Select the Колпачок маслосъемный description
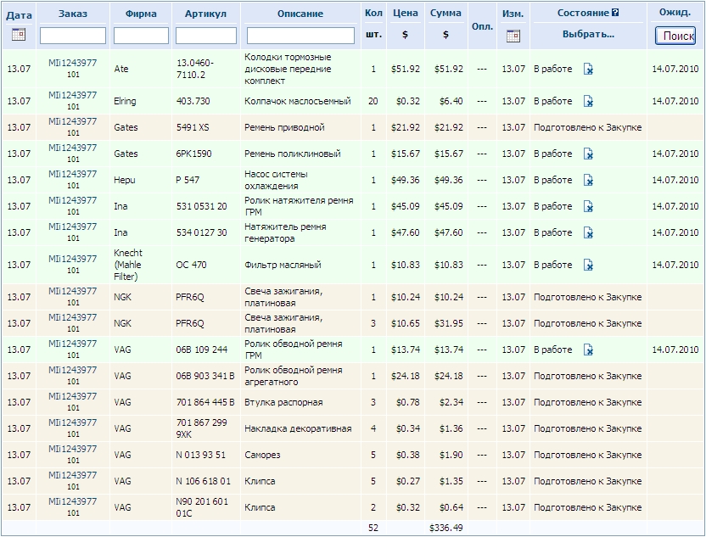Screen dimensions: 706x537 tap(298, 101)
